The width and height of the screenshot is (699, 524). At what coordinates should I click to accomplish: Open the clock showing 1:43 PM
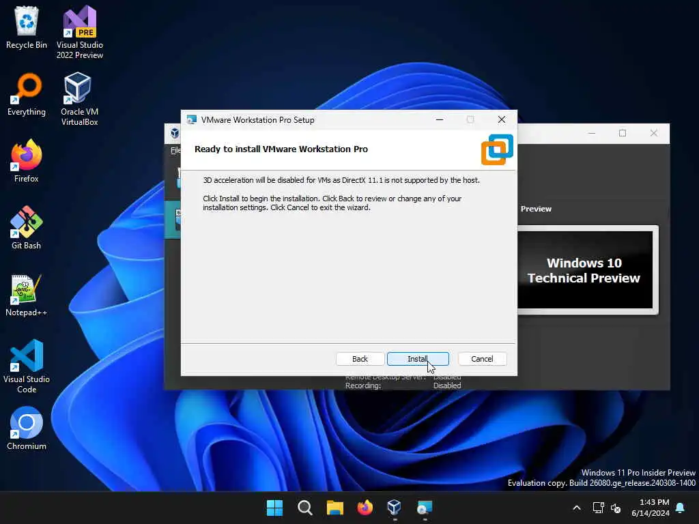click(x=651, y=508)
